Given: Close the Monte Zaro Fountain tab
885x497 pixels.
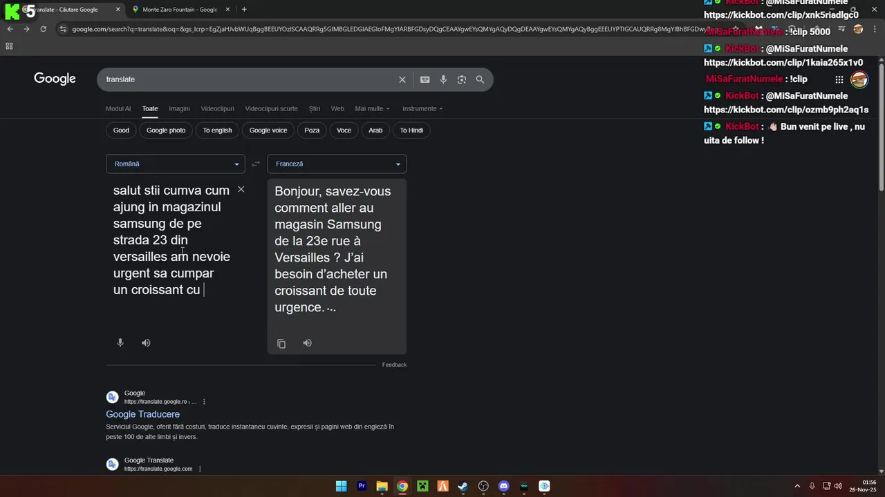Looking at the screenshot, I should click(x=227, y=10).
